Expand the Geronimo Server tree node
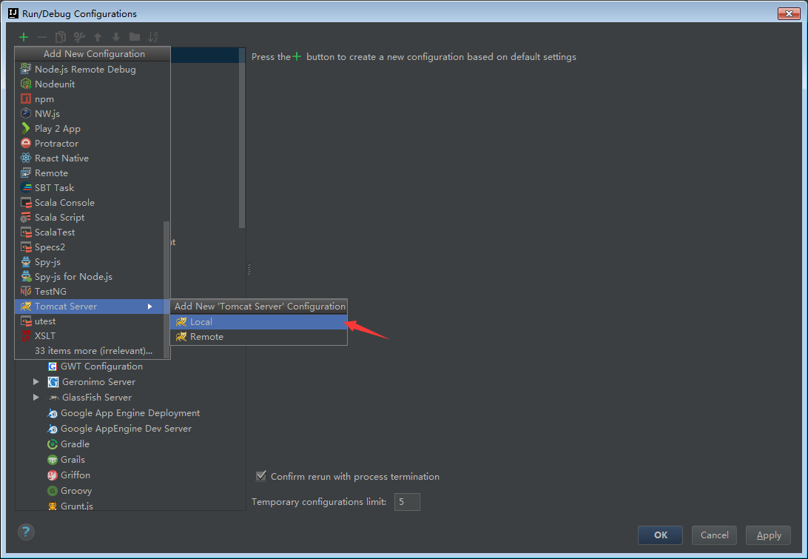808x559 pixels. click(x=36, y=381)
